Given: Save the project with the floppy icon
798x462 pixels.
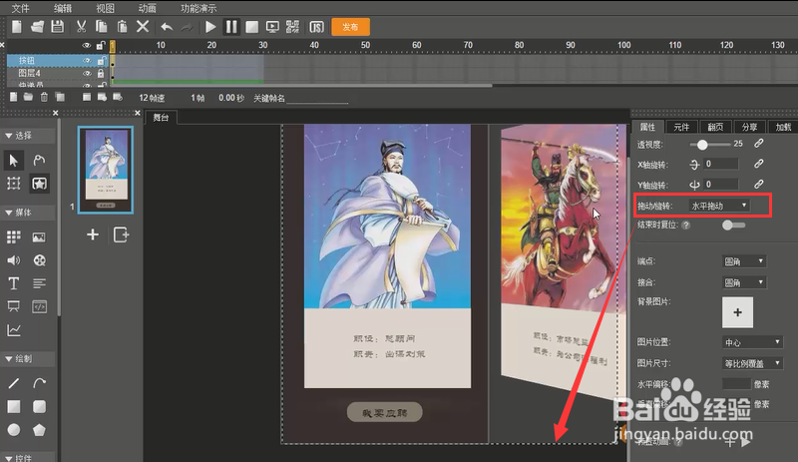Looking at the screenshot, I should (57, 27).
